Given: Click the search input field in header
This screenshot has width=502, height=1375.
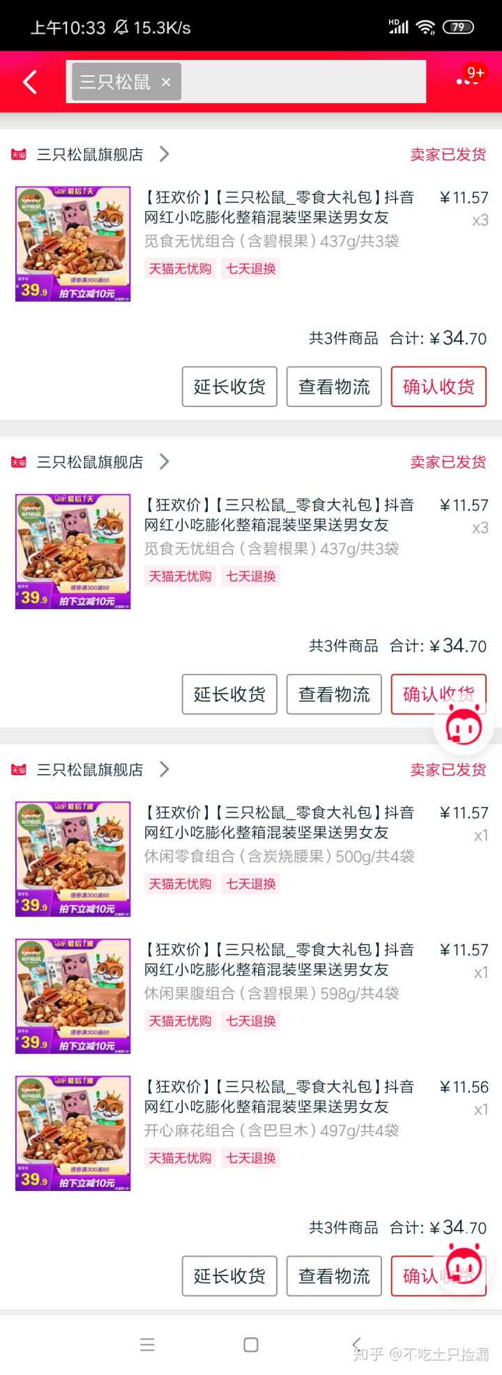Looking at the screenshot, I should 246,82.
